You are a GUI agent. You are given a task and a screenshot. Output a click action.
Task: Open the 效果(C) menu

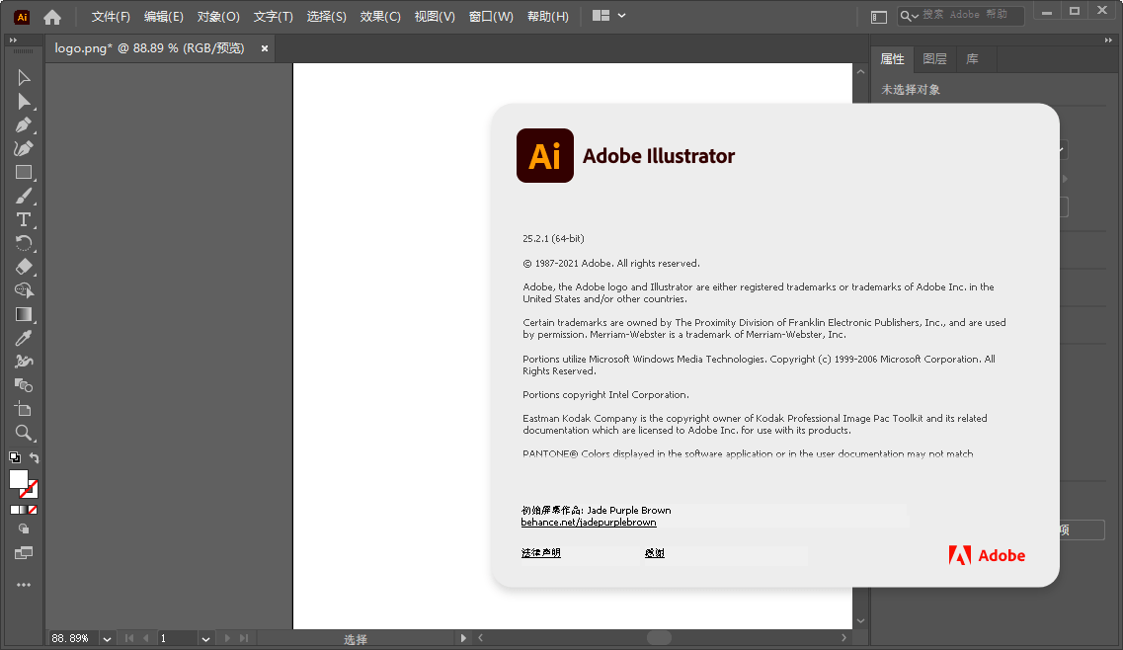(380, 17)
